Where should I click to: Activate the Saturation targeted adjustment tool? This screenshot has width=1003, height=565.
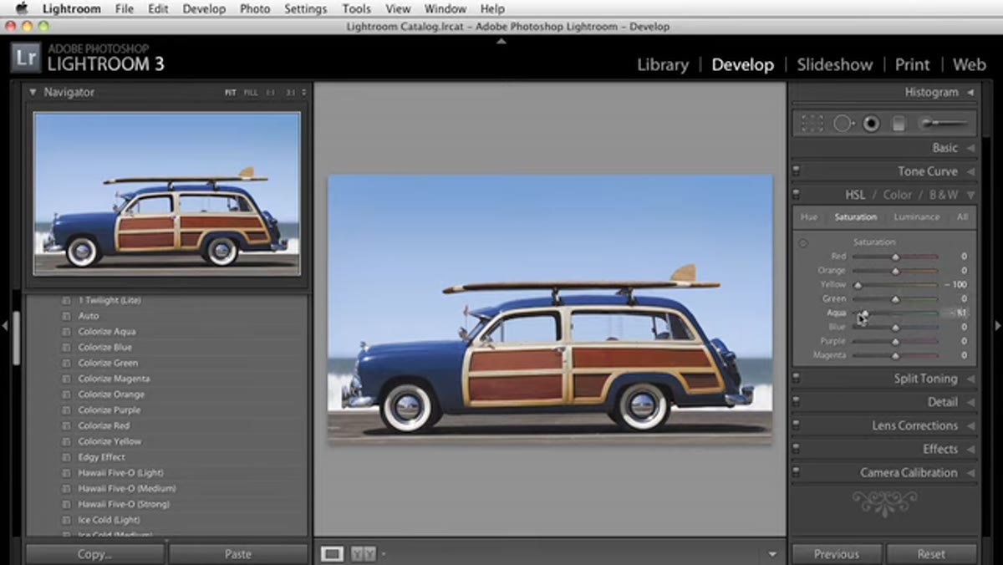tap(803, 243)
